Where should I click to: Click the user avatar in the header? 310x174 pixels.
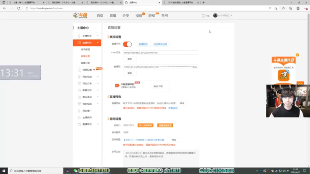(215, 15)
